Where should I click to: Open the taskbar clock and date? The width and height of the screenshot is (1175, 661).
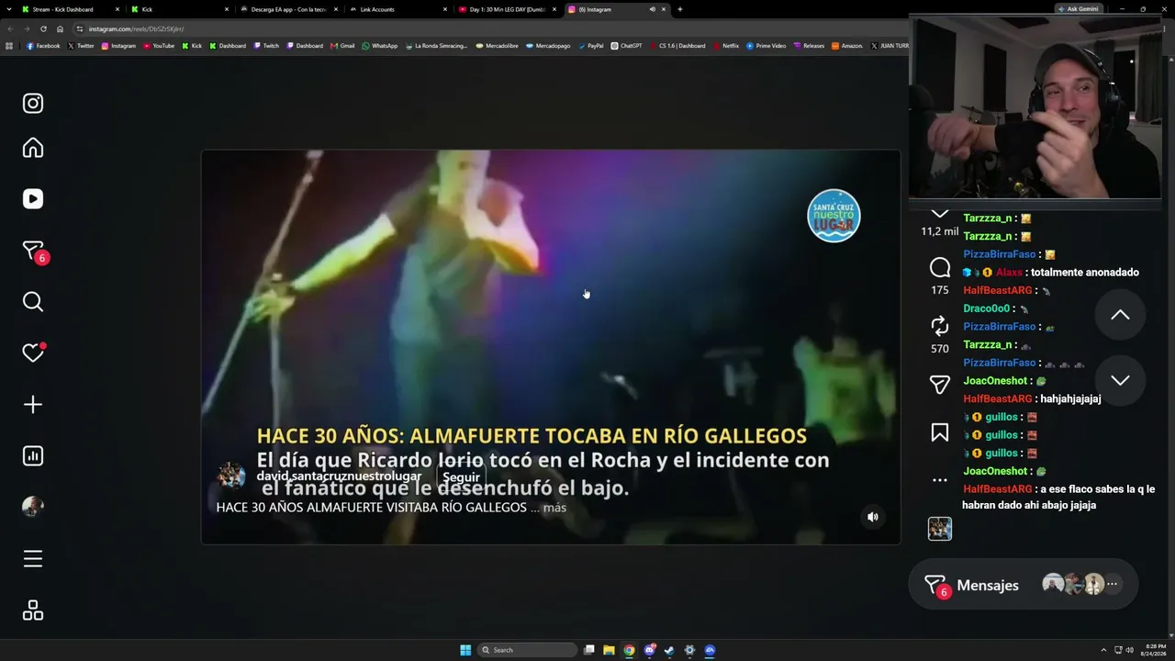click(1154, 650)
